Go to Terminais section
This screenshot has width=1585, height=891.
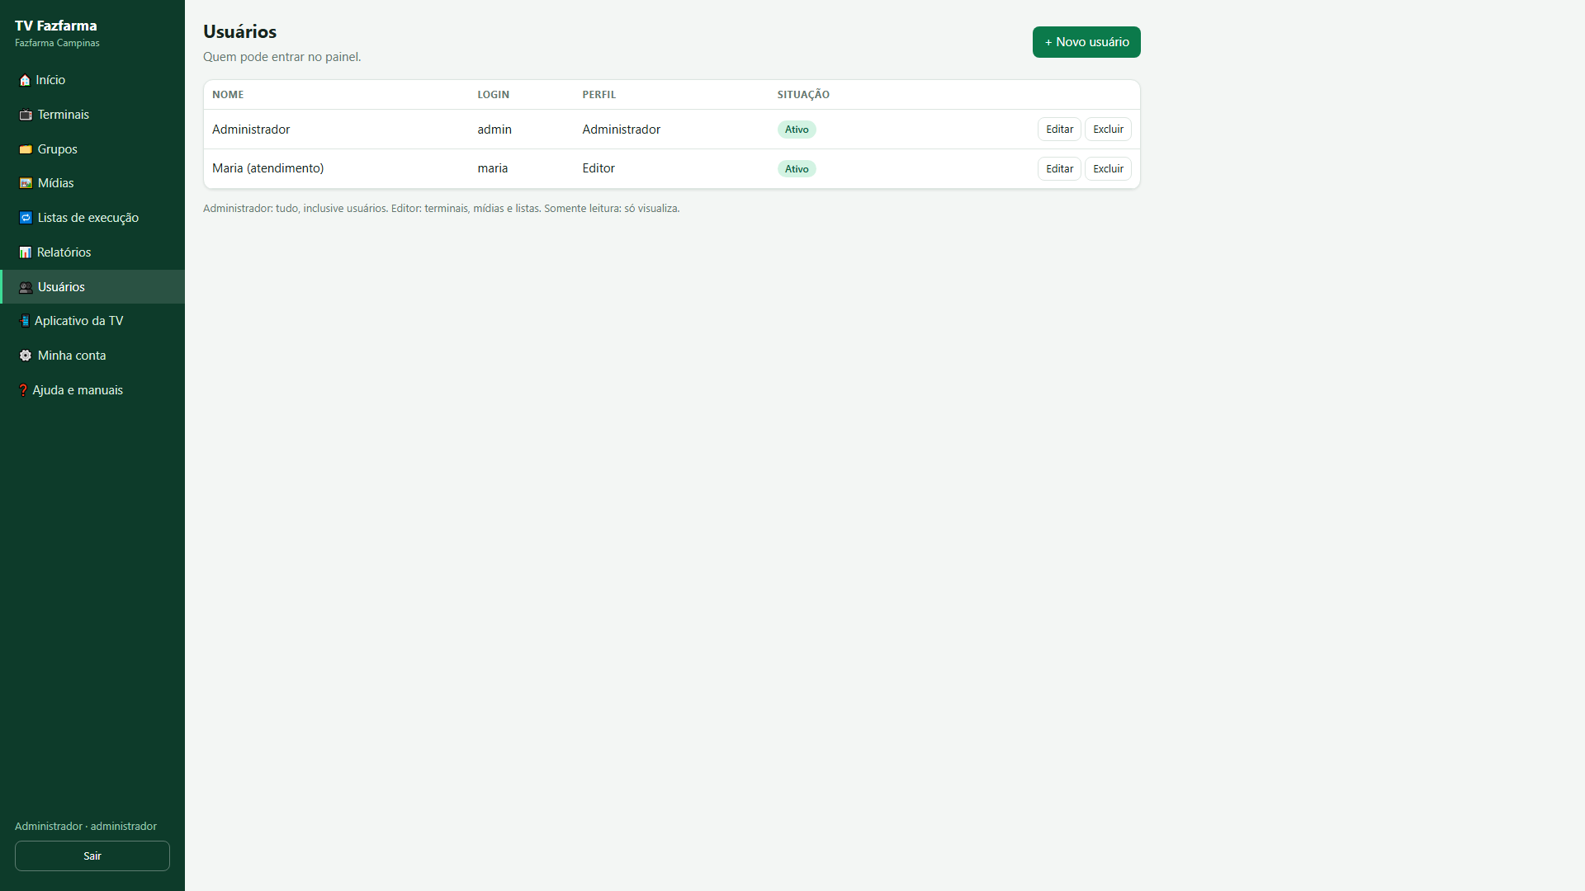coord(92,115)
